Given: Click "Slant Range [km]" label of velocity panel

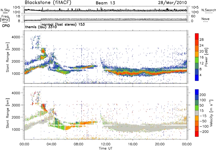Looking at the screenshot, I should click(x=8, y=113).
